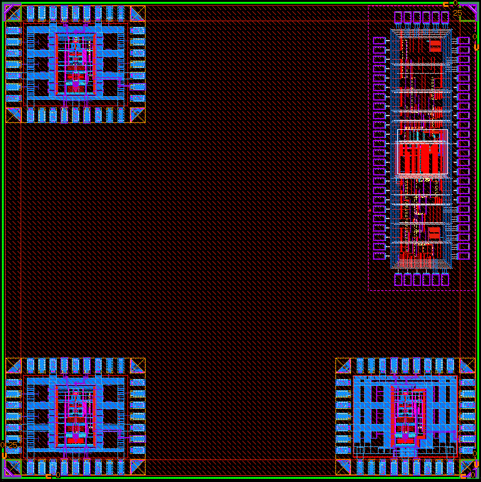Image resolution: width=481 pixels, height=482 pixels.
Task: Select the leftmost purple pad above the tall module
Action: click(x=399, y=18)
